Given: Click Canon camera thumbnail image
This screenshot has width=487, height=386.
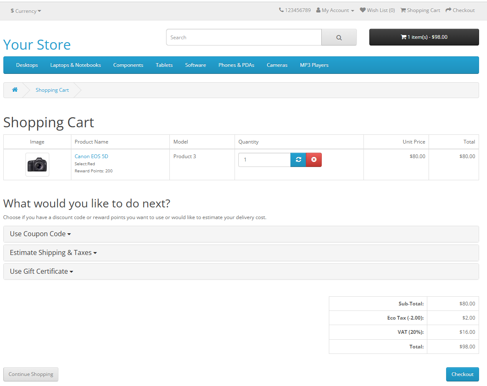Looking at the screenshot, I should pyautogui.click(x=37, y=164).
